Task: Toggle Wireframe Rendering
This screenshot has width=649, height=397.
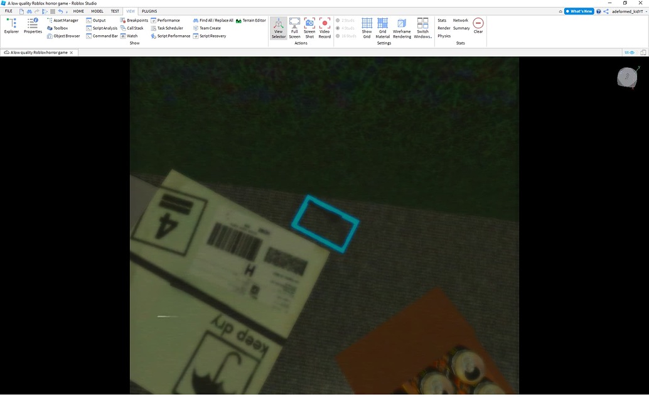Action: click(402, 28)
